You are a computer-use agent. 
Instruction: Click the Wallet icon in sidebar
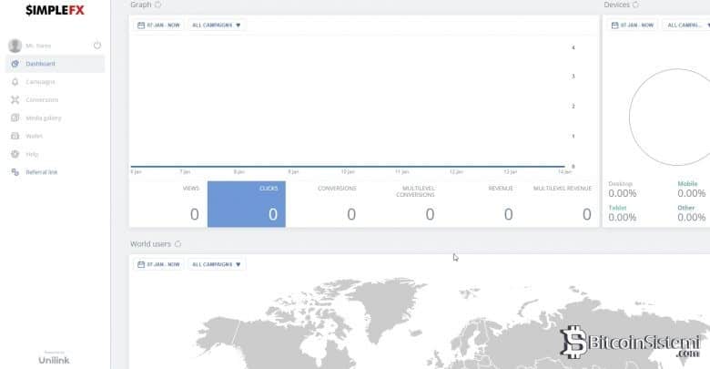click(x=15, y=136)
